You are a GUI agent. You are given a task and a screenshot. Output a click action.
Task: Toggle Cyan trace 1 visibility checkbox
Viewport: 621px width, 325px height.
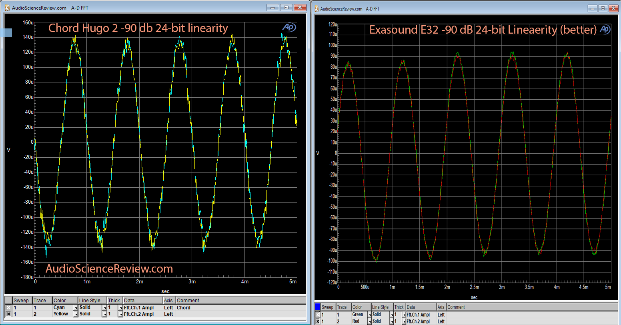[8, 308]
